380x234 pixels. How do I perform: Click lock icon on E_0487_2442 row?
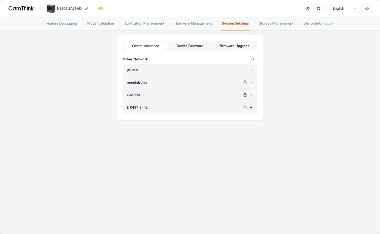click(x=245, y=107)
